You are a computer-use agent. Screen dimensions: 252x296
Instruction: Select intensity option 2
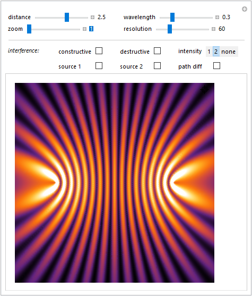click(216, 52)
